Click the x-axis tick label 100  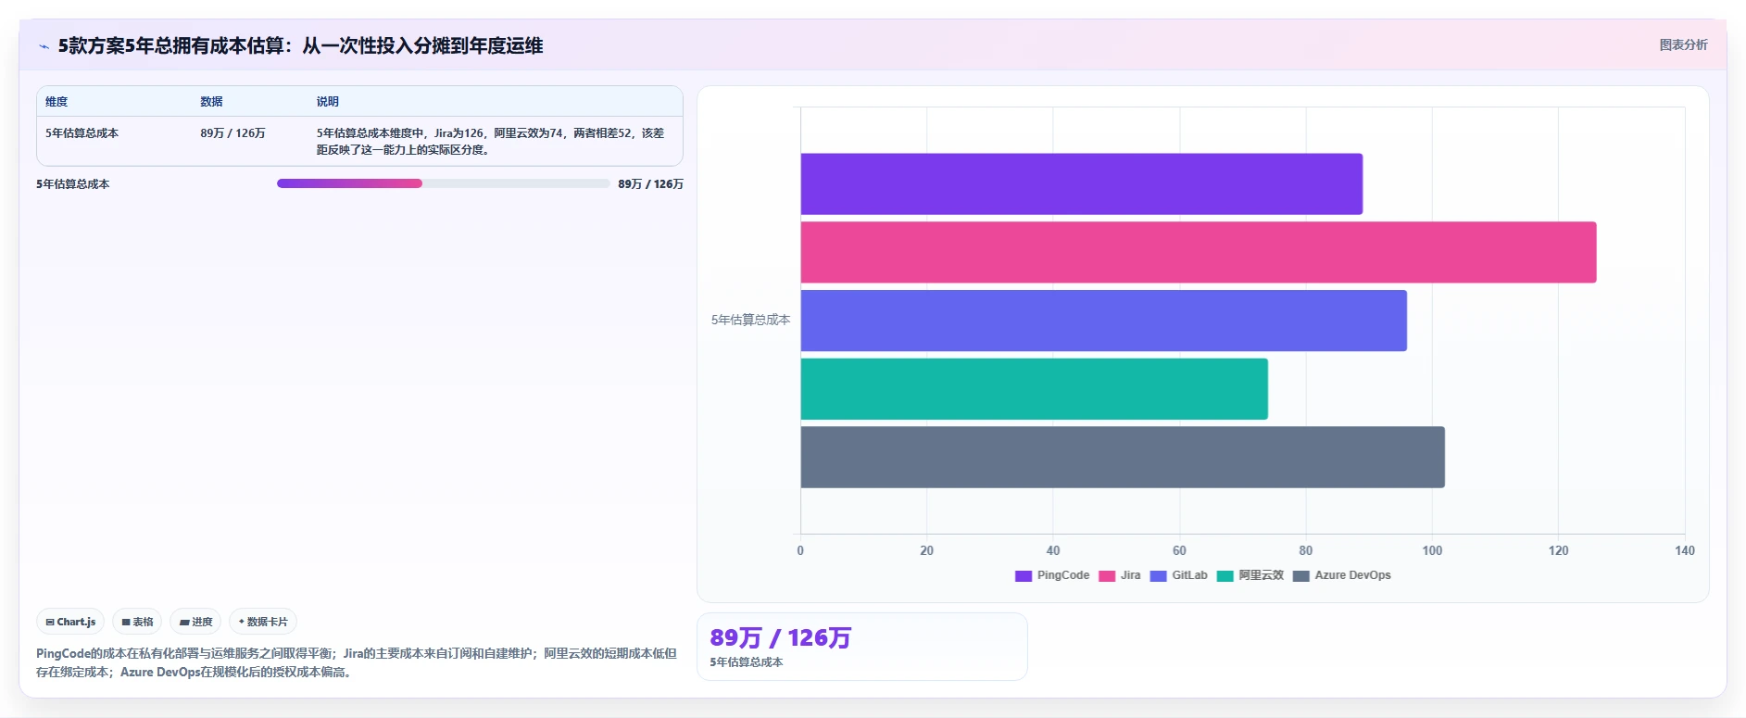click(x=1432, y=550)
